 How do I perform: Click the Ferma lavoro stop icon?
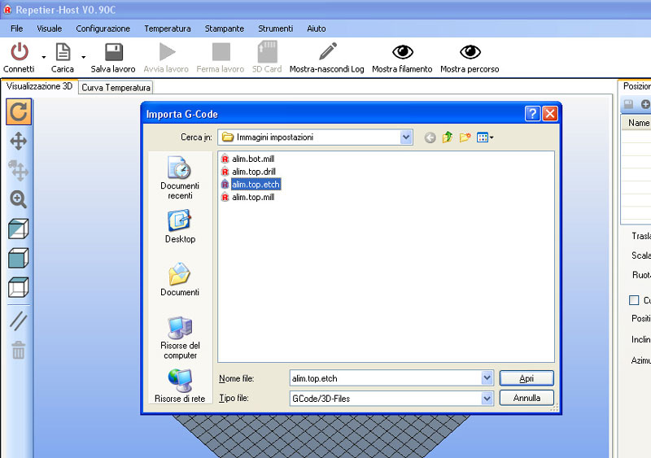(221, 52)
